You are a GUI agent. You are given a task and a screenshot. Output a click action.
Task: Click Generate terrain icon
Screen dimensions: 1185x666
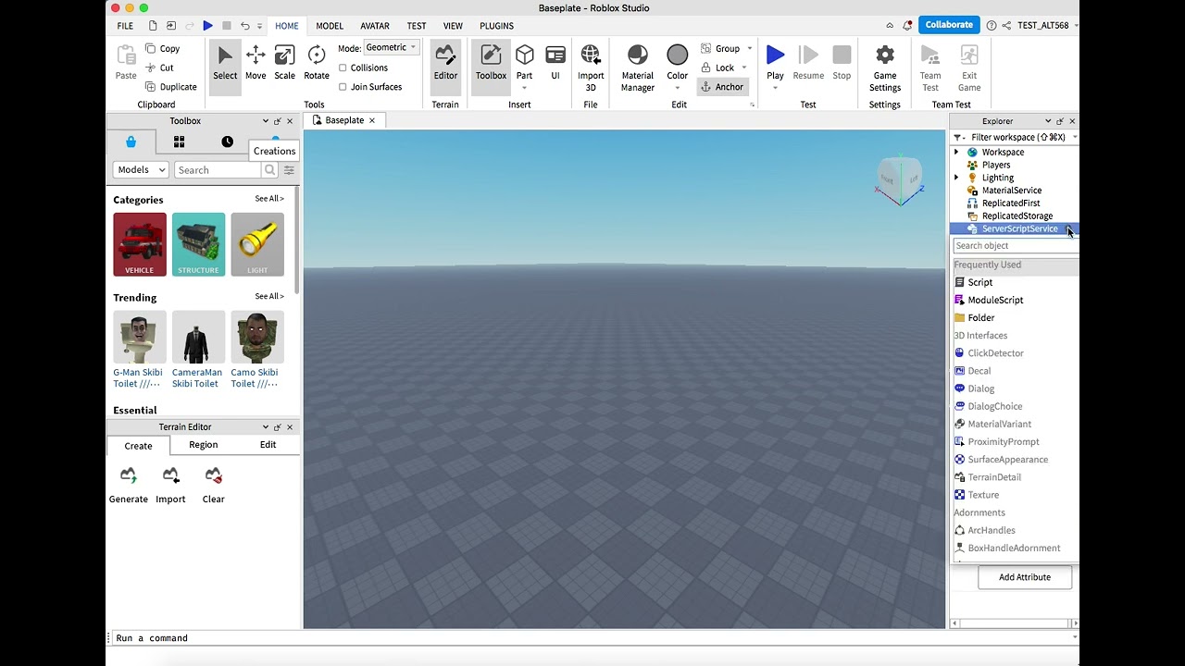coord(128,485)
